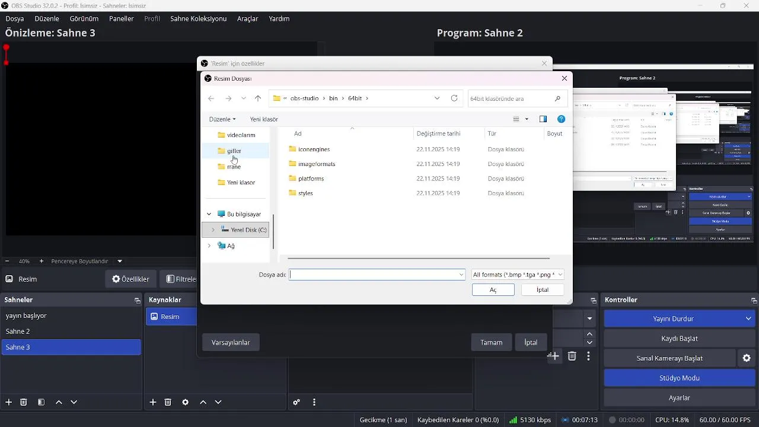
Task: Zoom out preview with minus icon
Action: (x=7, y=261)
